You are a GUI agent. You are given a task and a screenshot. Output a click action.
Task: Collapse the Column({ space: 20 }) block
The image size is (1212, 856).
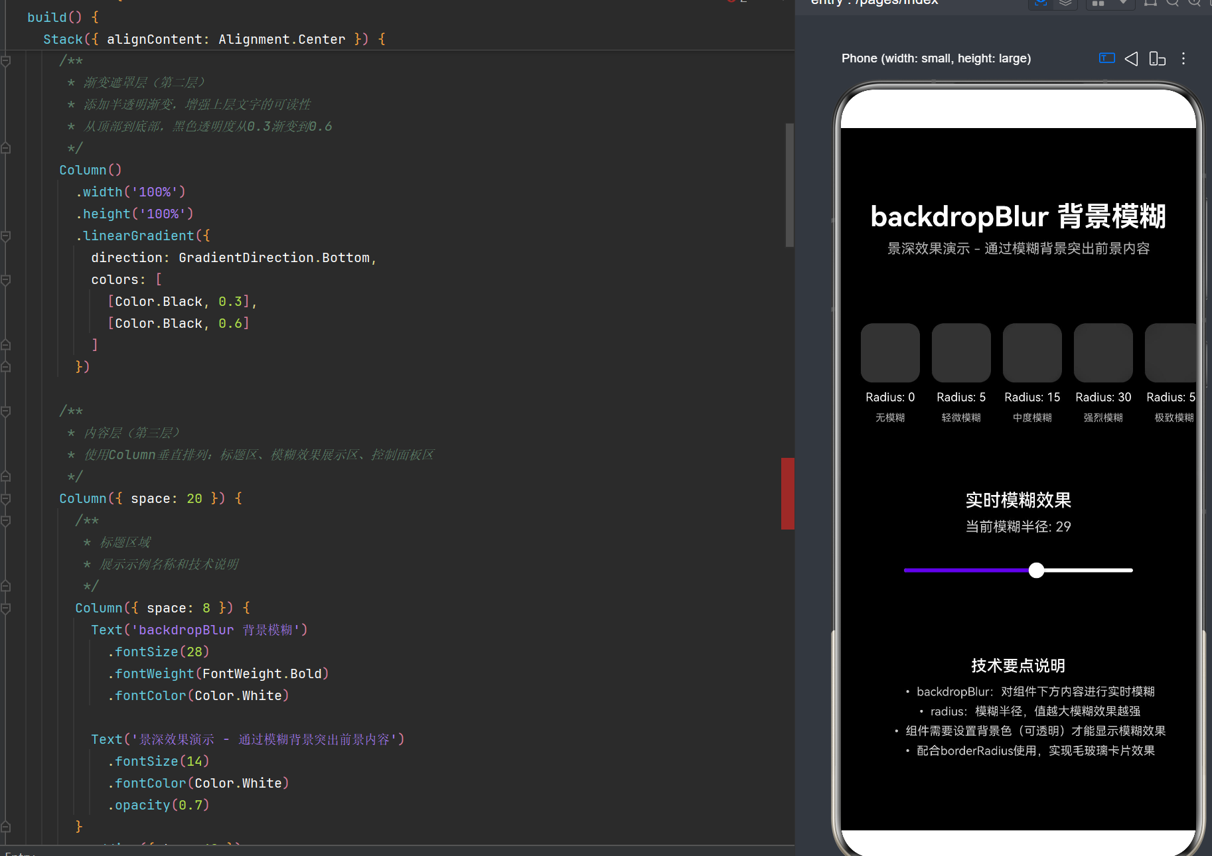[x=5, y=499]
